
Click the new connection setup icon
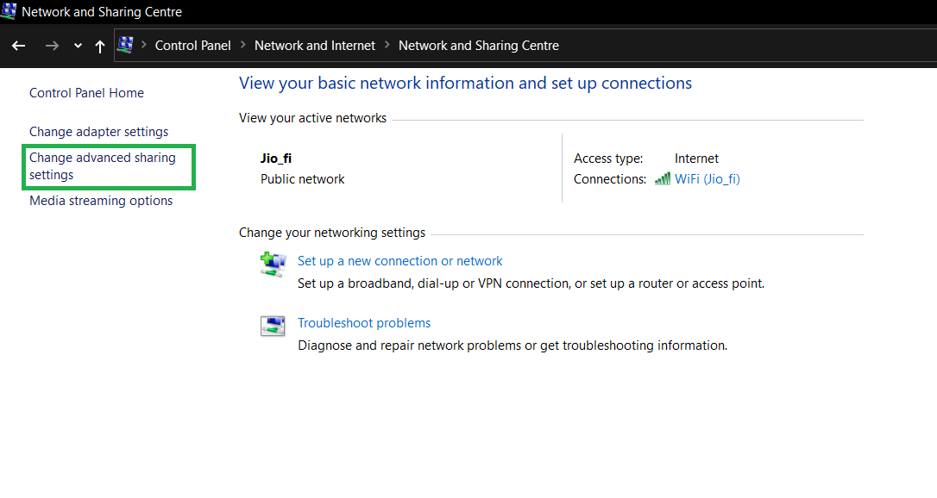(273, 264)
